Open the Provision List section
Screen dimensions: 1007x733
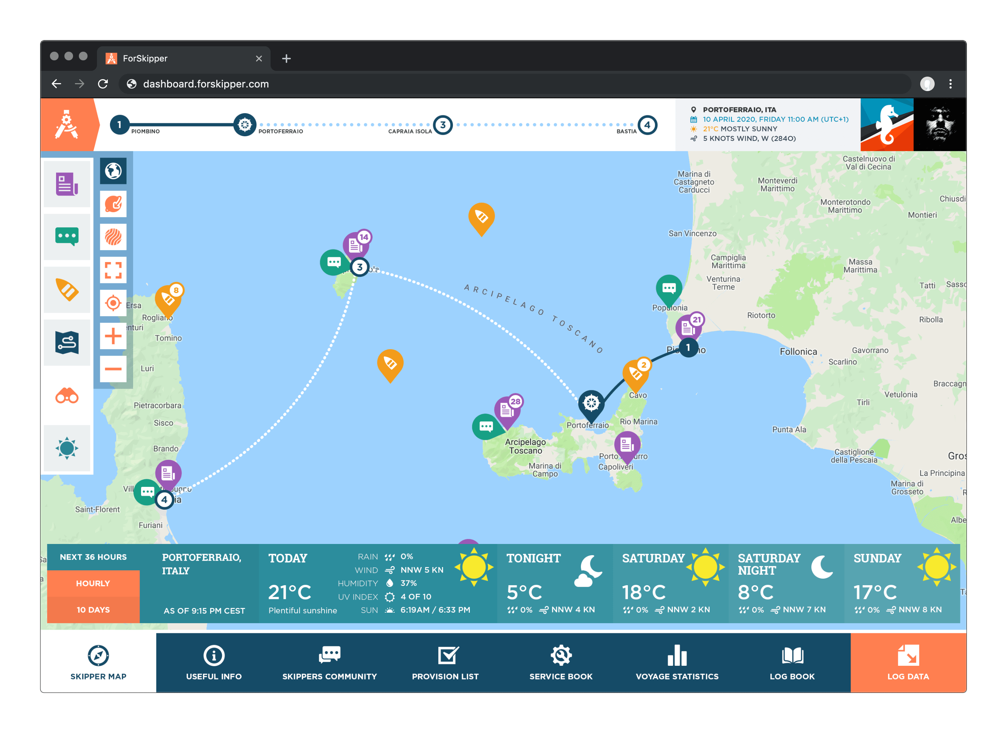tap(445, 663)
